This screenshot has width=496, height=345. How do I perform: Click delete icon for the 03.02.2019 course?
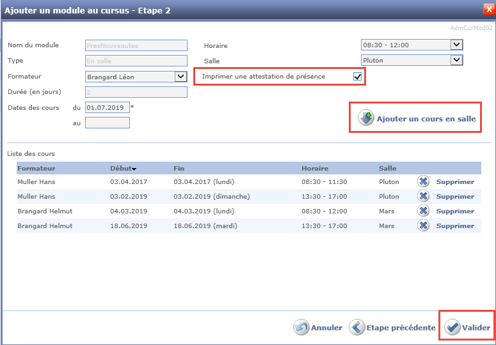423,196
